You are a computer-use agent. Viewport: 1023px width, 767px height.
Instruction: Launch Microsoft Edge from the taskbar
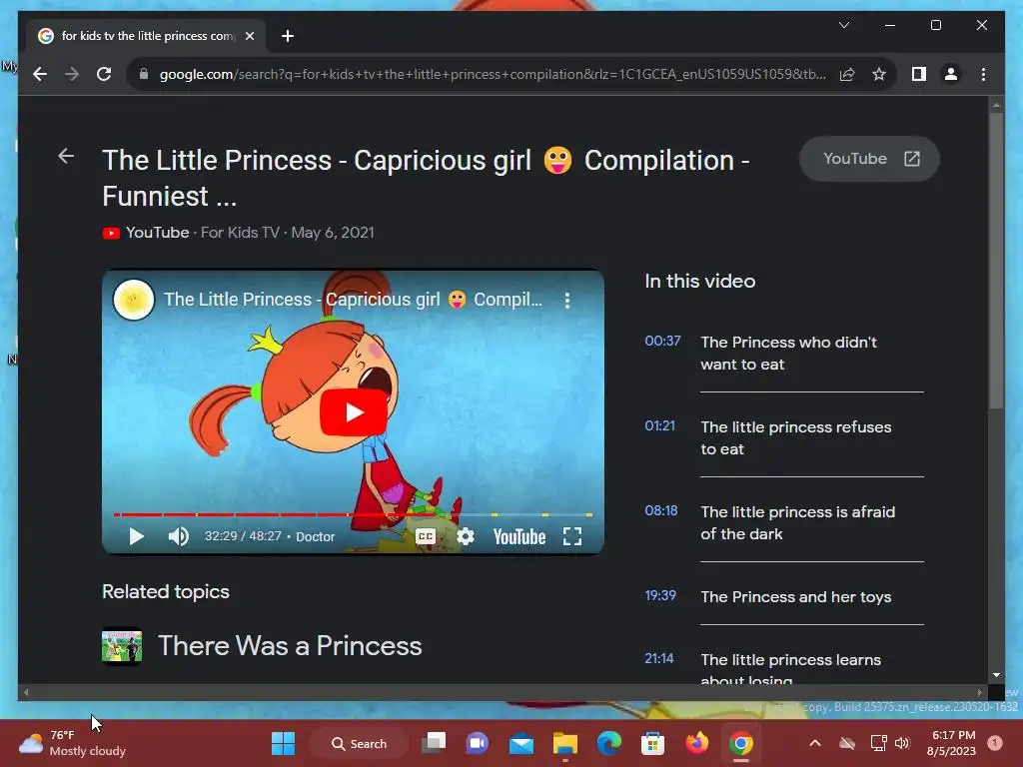[x=608, y=743]
